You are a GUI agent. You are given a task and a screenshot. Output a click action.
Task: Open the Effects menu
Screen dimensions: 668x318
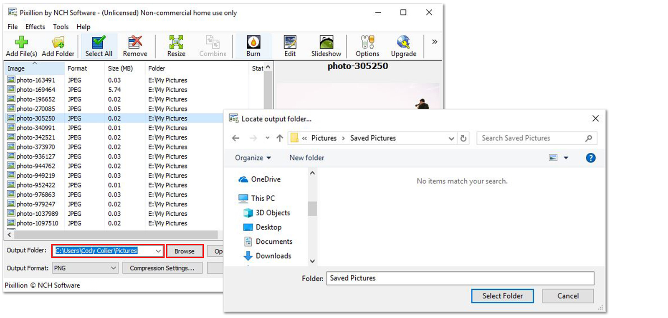[35, 27]
